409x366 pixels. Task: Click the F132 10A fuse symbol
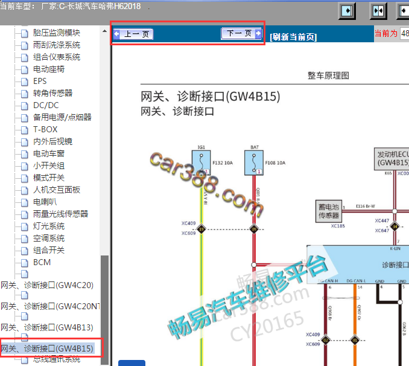[201, 162]
